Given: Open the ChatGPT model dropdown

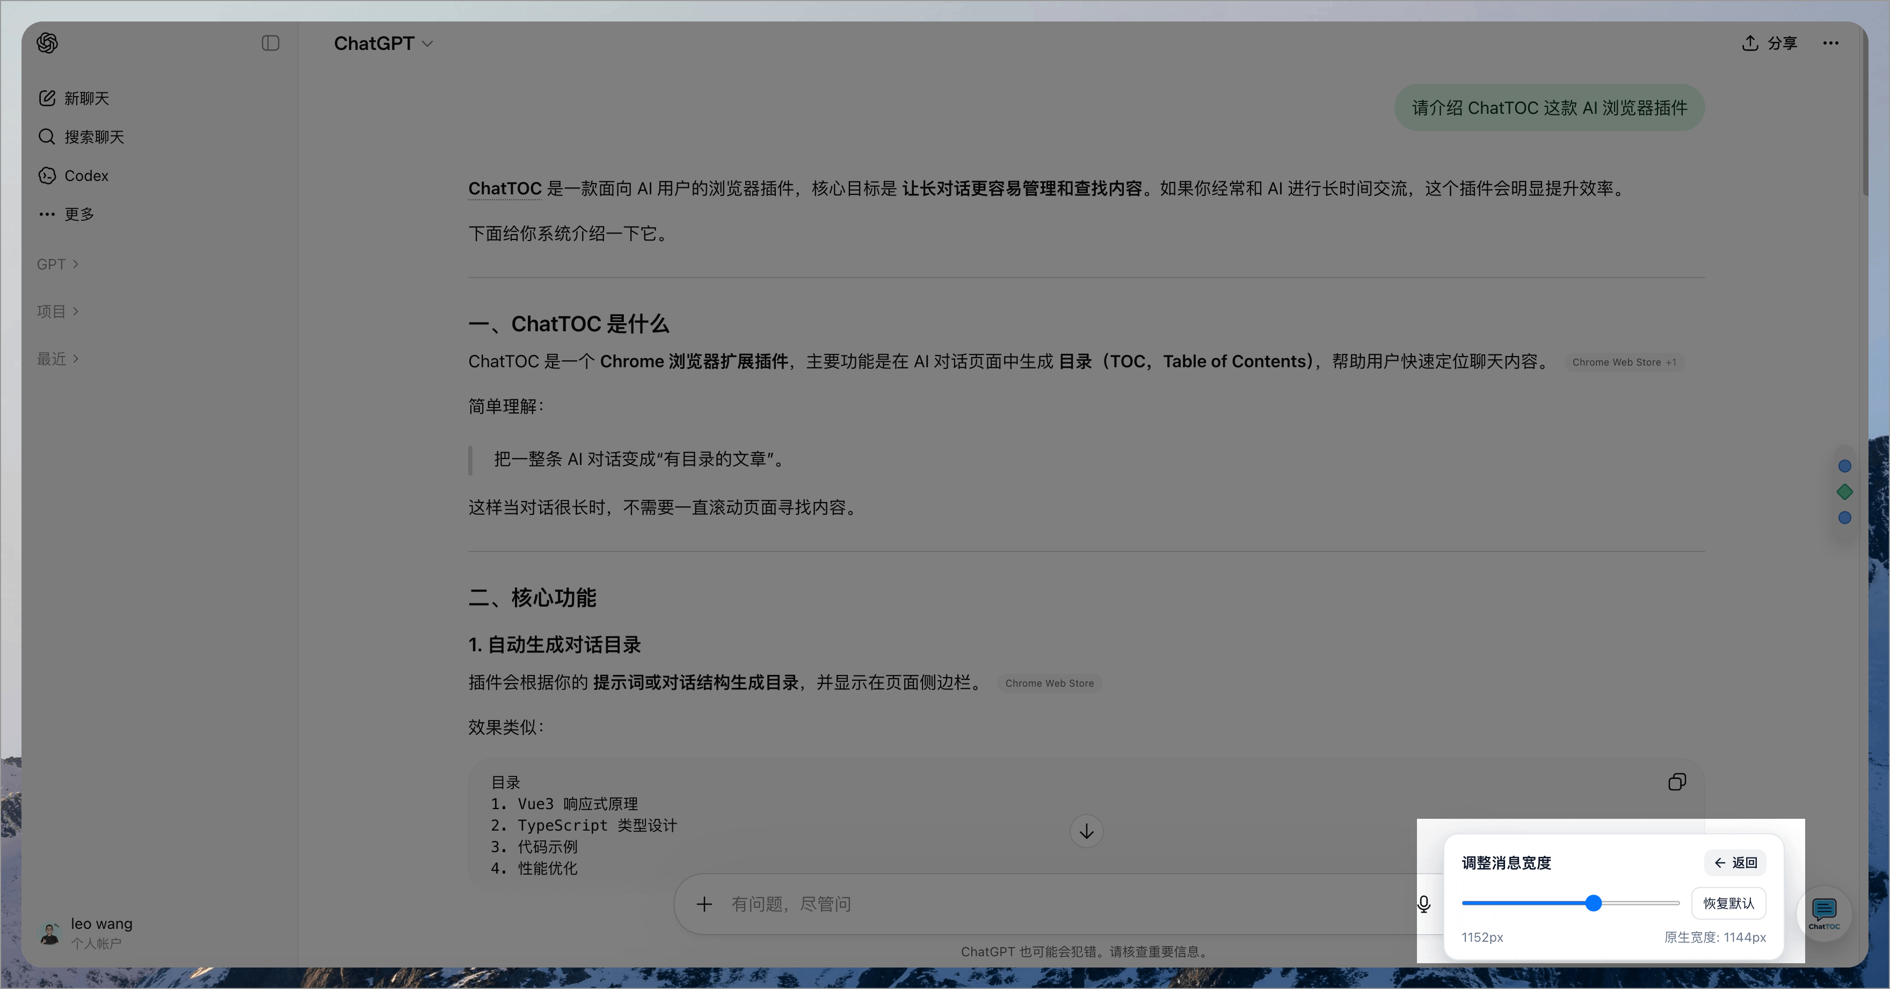Looking at the screenshot, I should [x=384, y=43].
